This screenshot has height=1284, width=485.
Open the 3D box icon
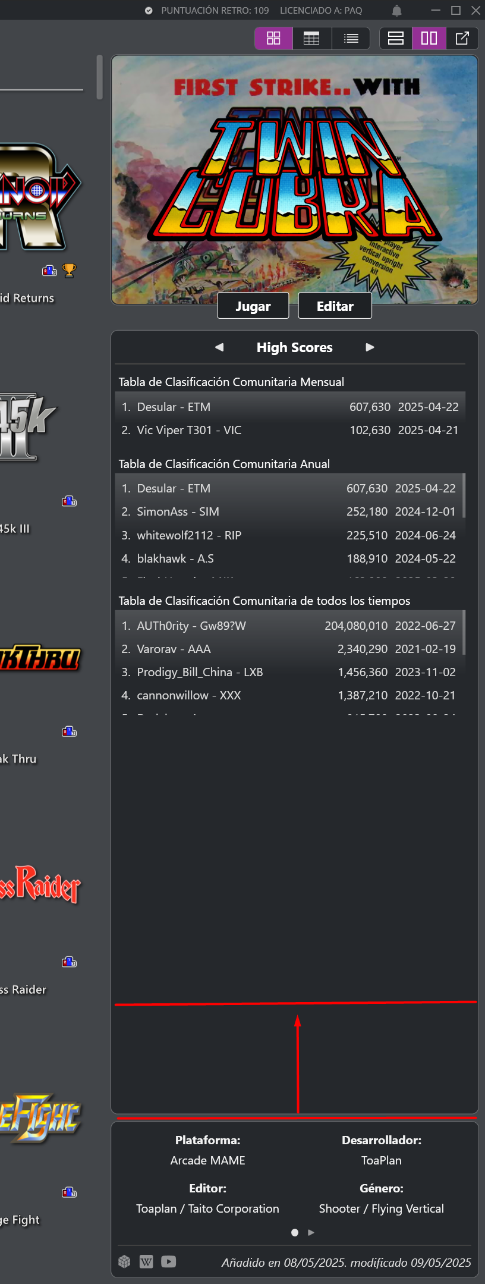(124, 1261)
